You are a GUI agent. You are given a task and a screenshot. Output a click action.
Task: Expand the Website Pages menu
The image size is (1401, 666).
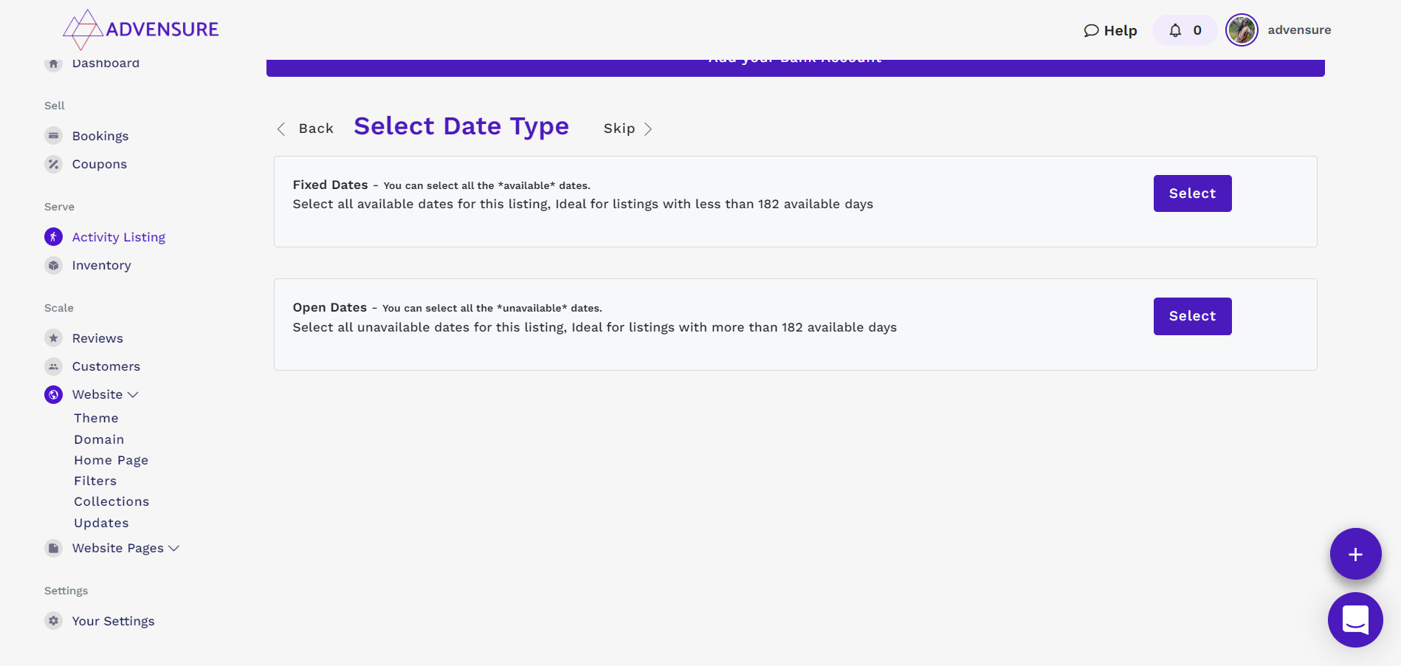tap(174, 549)
